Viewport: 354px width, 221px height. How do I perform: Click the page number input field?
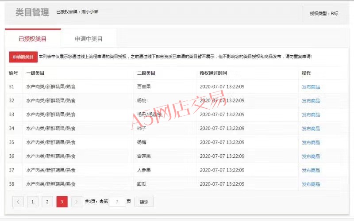pyautogui.click(x=117, y=202)
